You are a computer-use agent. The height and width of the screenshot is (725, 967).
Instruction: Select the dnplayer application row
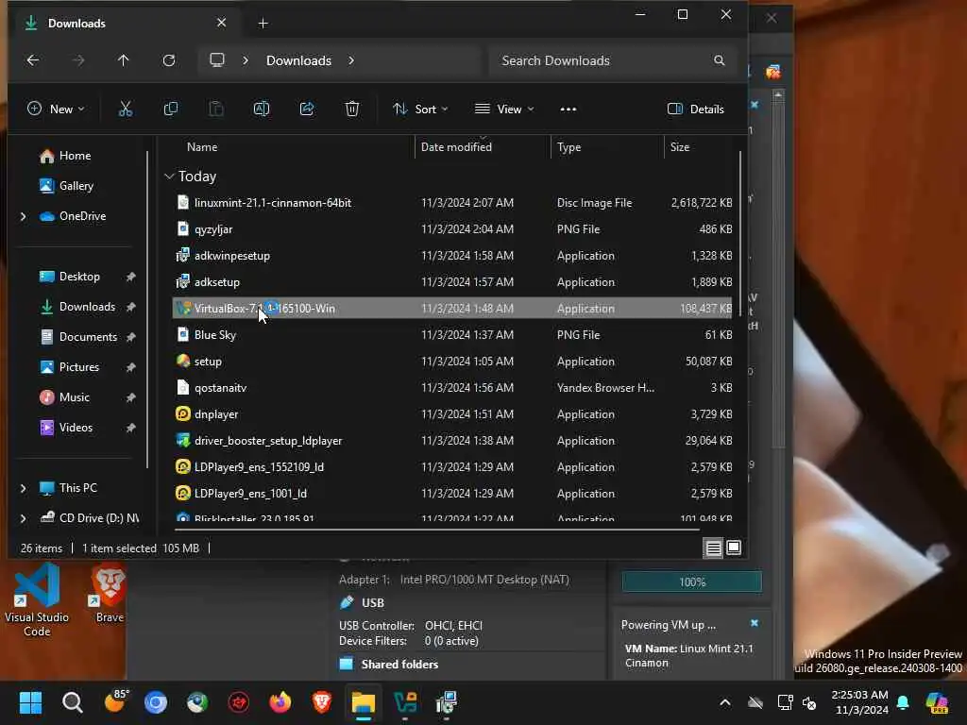tap(452, 414)
